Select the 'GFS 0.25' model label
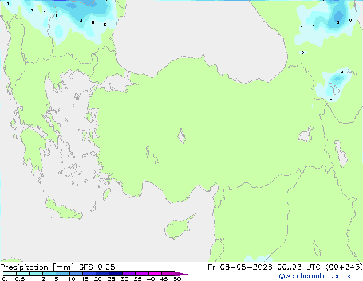The width and height of the screenshot is (363, 281). pos(97,267)
